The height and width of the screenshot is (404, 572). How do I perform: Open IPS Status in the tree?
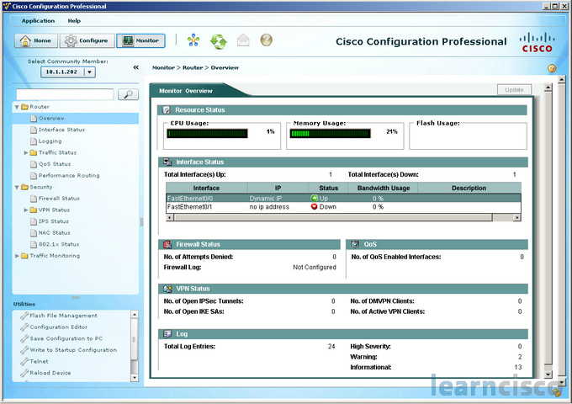(54, 221)
